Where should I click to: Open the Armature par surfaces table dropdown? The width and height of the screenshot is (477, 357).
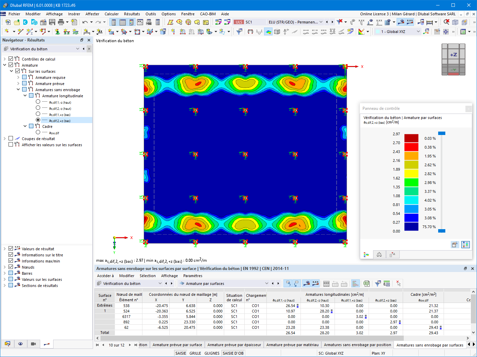[x=224, y=284]
